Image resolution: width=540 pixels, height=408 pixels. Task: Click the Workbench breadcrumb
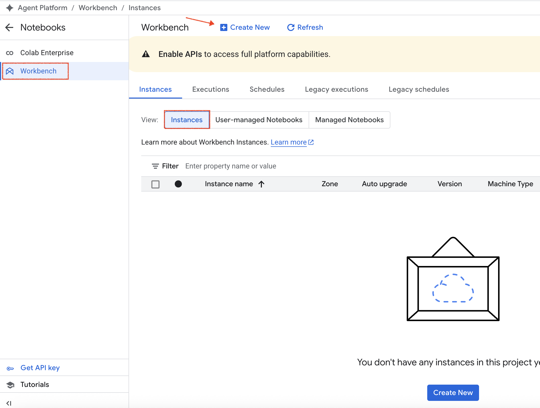click(98, 8)
